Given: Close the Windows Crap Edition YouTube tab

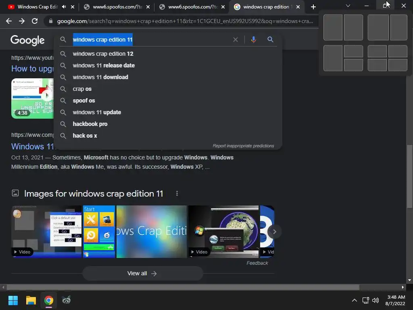Looking at the screenshot, I should pyautogui.click(x=73, y=7).
